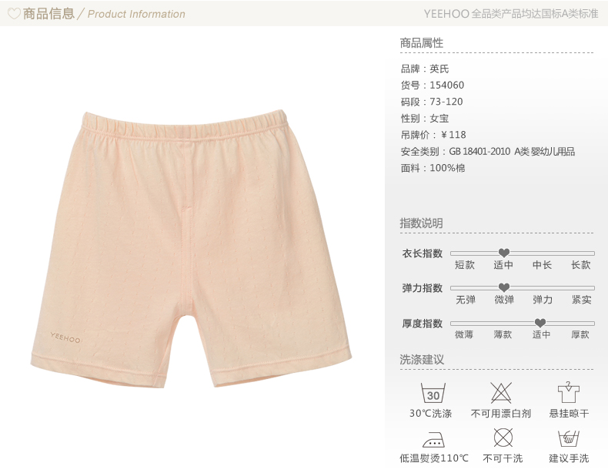This screenshot has height=473, width=608.
Task: Click the hand wash tub icon
Action: coord(569,438)
